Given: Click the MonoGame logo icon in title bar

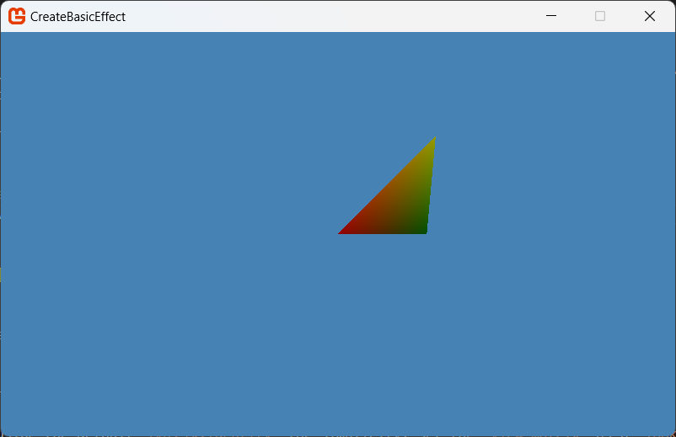Looking at the screenshot, I should pos(17,16).
